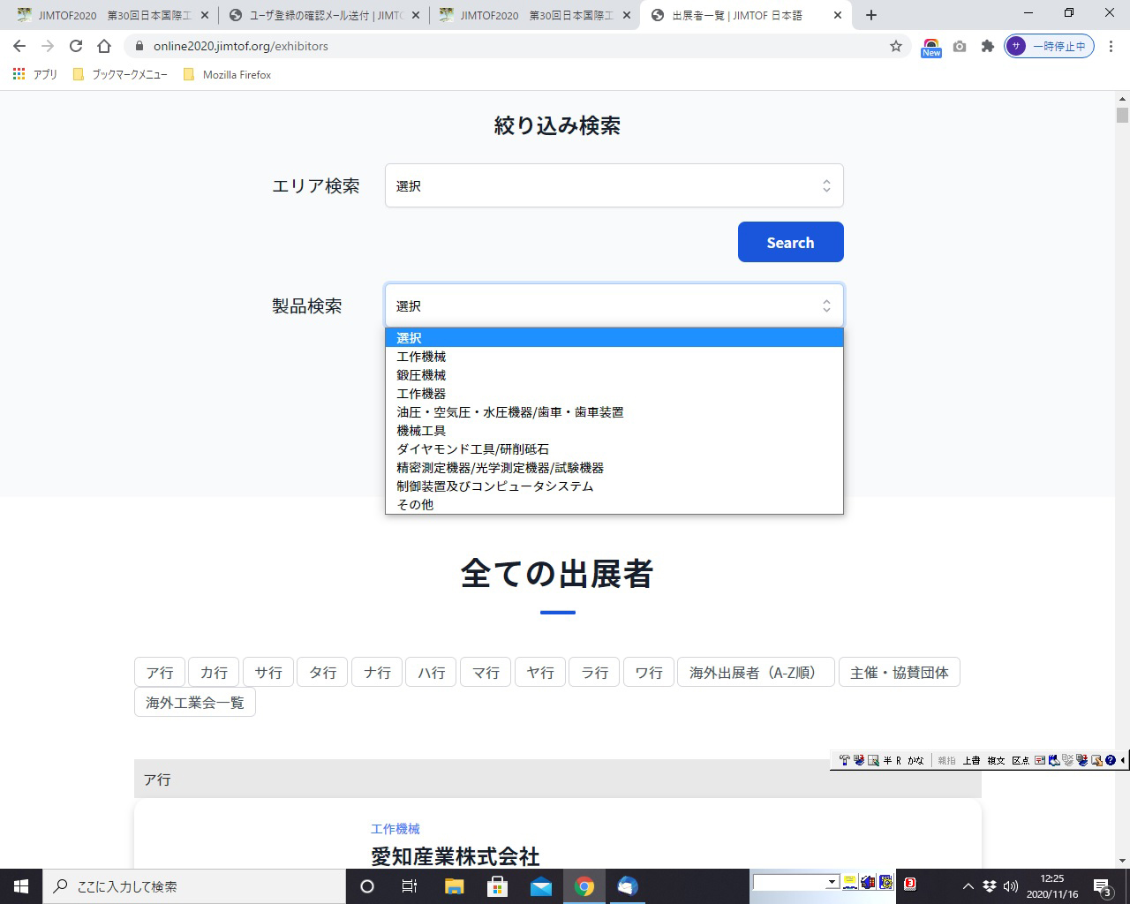Click the address bar URL

pos(240,46)
